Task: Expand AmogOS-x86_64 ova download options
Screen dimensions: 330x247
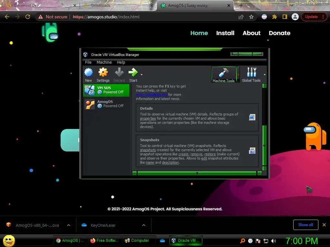Action: point(68,225)
